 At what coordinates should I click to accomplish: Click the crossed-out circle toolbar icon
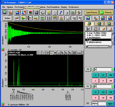tap(55, 12)
